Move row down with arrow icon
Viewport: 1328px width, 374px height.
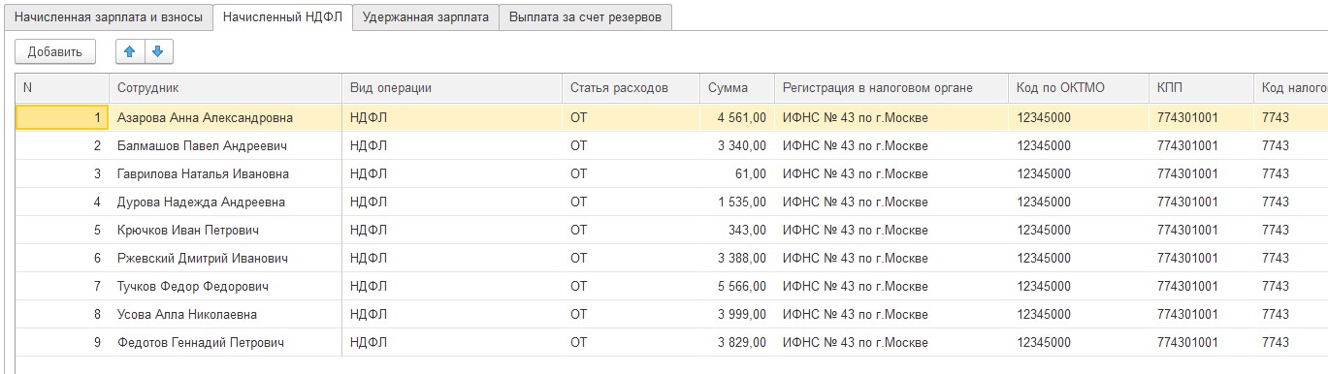(x=158, y=51)
